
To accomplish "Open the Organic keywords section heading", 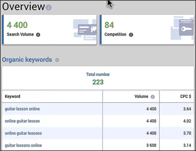I will (27, 59).
